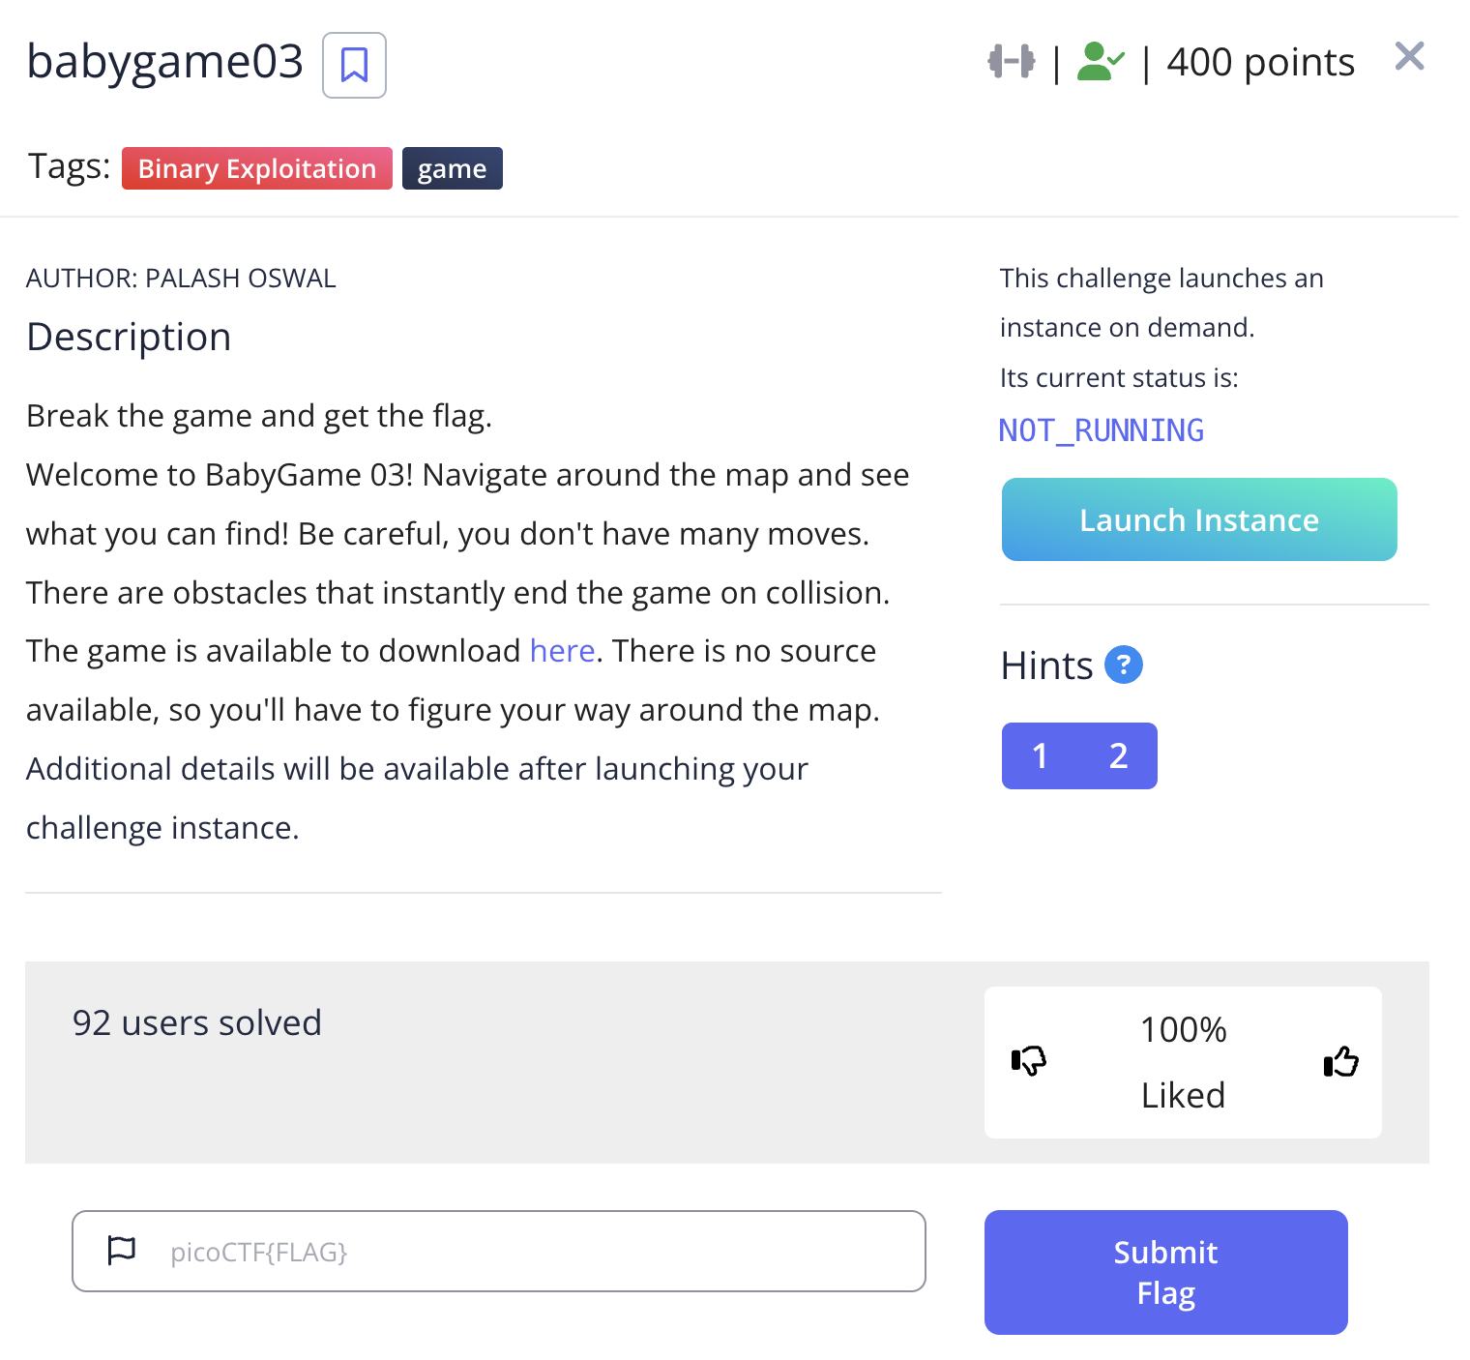Open hint 1

click(1041, 755)
